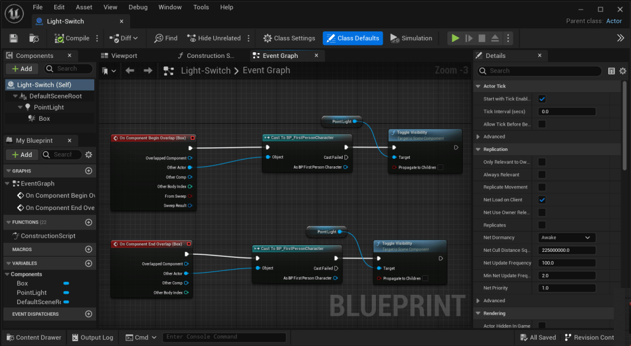Open the Content Drawer
Screen dimensions: 631x346
33,337
